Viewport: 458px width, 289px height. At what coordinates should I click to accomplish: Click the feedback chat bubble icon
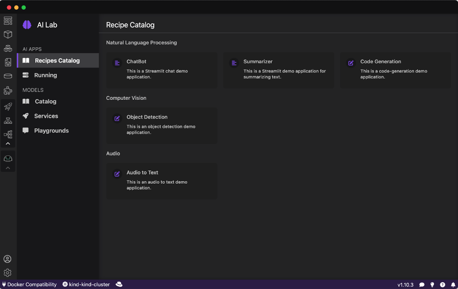pyautogui.click(x=422, y=285)
